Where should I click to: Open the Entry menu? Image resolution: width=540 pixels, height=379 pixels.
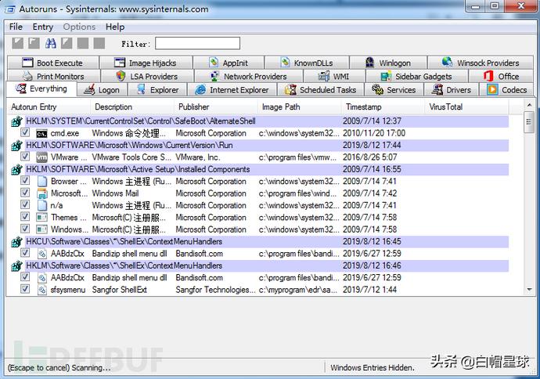pos(43,27)
